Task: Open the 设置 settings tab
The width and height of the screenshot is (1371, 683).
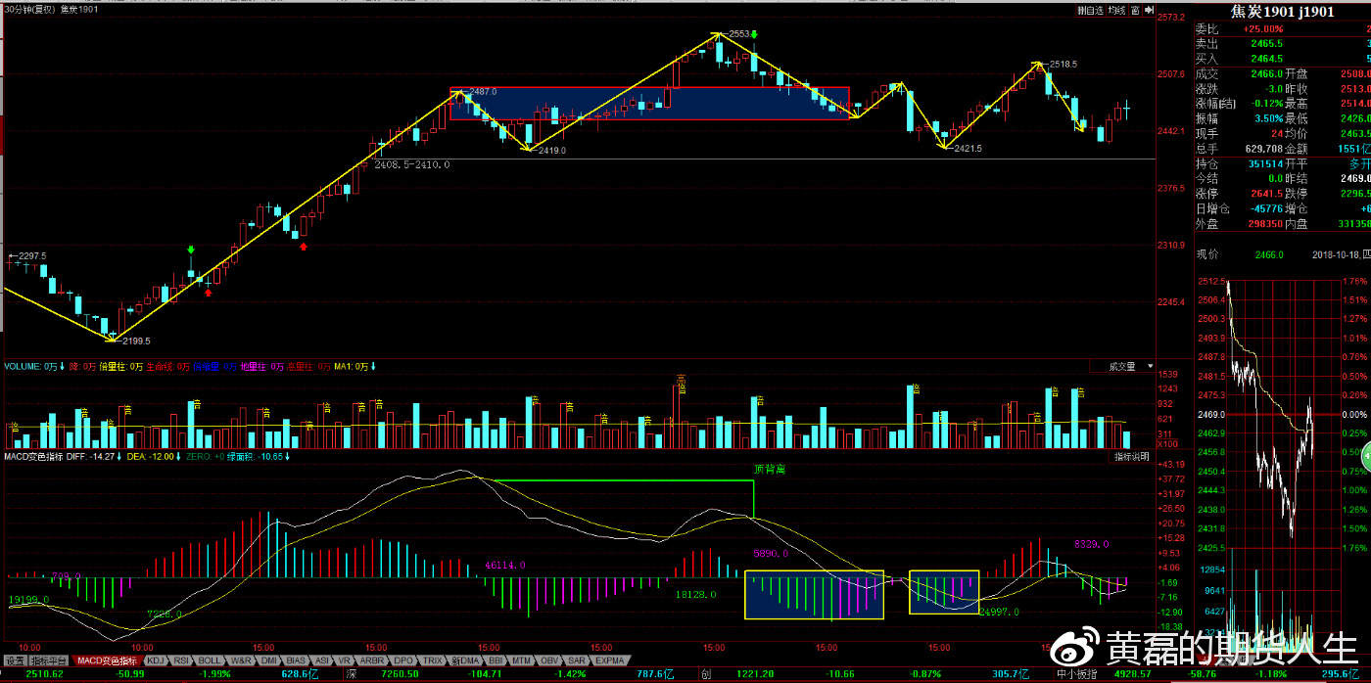Action: tap(15, 660)
